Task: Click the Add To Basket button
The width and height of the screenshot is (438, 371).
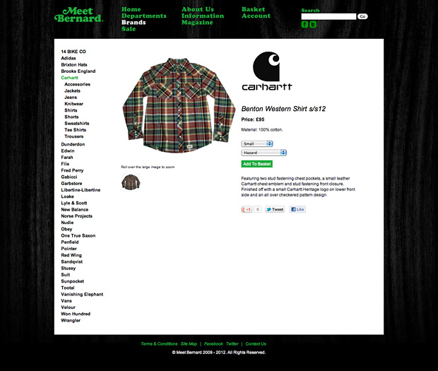Action: [257, 164]
